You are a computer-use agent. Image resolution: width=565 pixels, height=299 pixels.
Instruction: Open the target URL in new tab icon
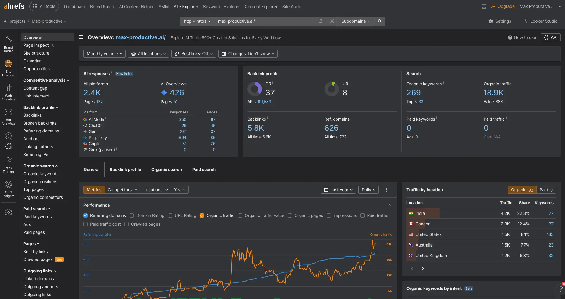320,21
